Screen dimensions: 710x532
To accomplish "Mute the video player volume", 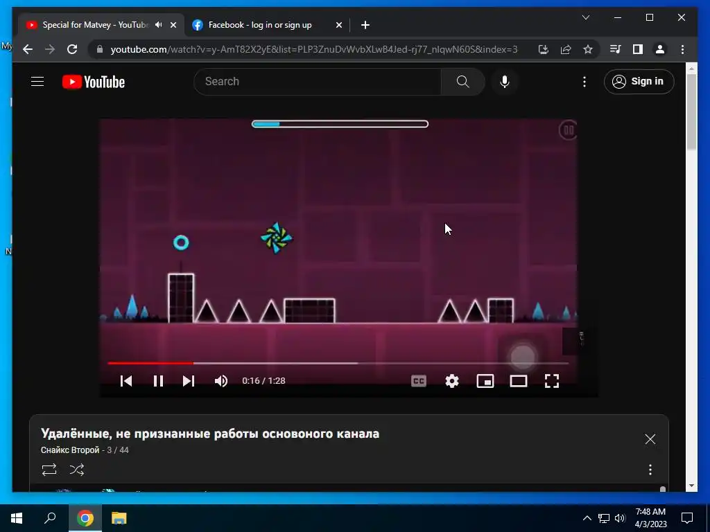I will pos(221,381).
